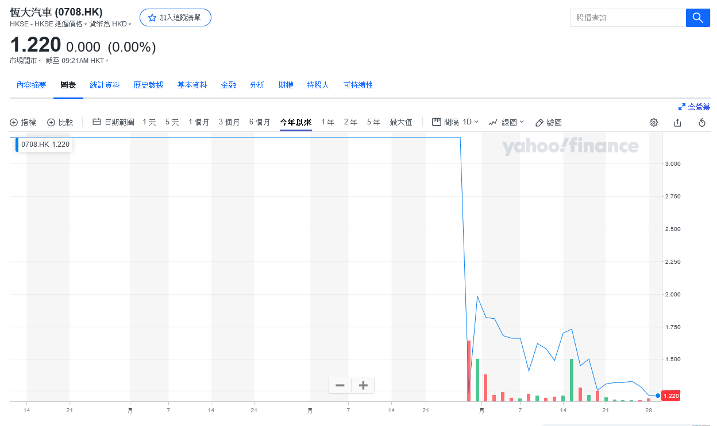Reset chart with the undo arrow icon
This screenshot has width=717, height=426.
point(701,122)
